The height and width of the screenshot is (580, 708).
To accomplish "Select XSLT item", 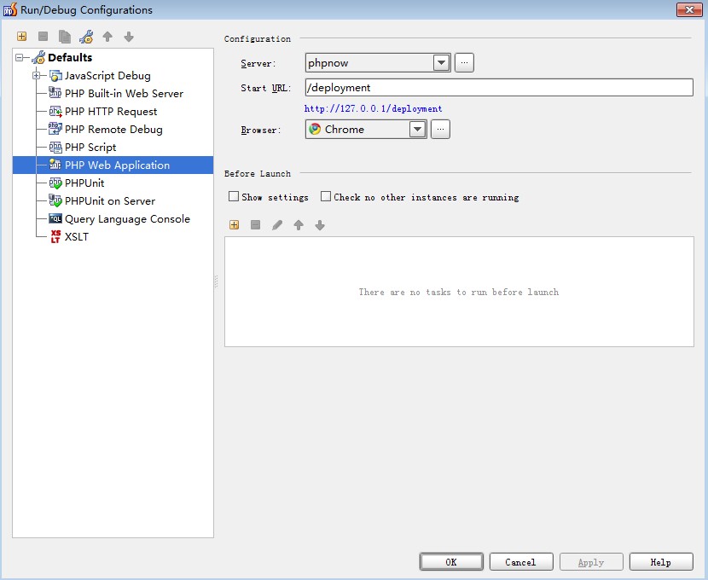I will coord(76,236).
